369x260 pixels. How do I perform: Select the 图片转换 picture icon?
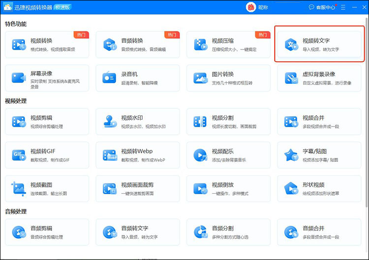[201, 78]
